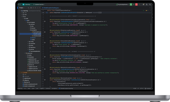
Task: Click the green Rerun TayJavaApplication button
Action: pyautogui.click(x=131, y=4)
